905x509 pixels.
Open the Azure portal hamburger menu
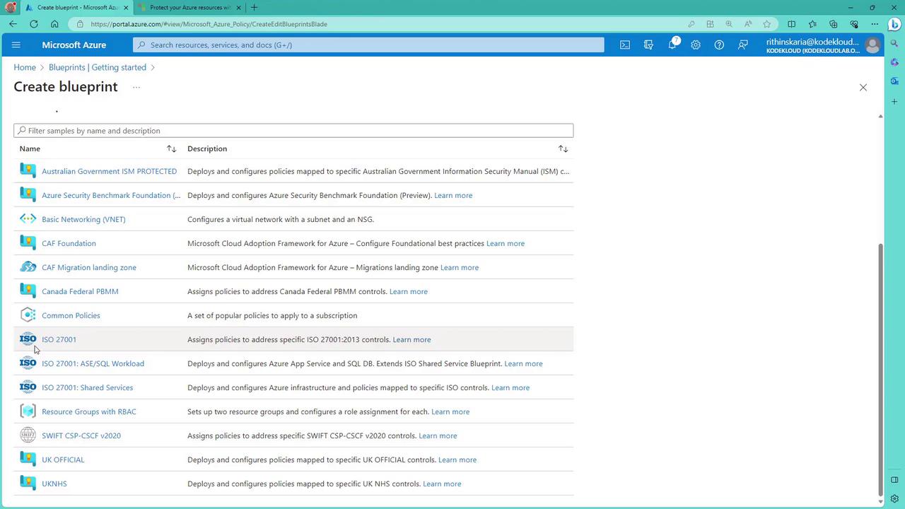point(16,45)
